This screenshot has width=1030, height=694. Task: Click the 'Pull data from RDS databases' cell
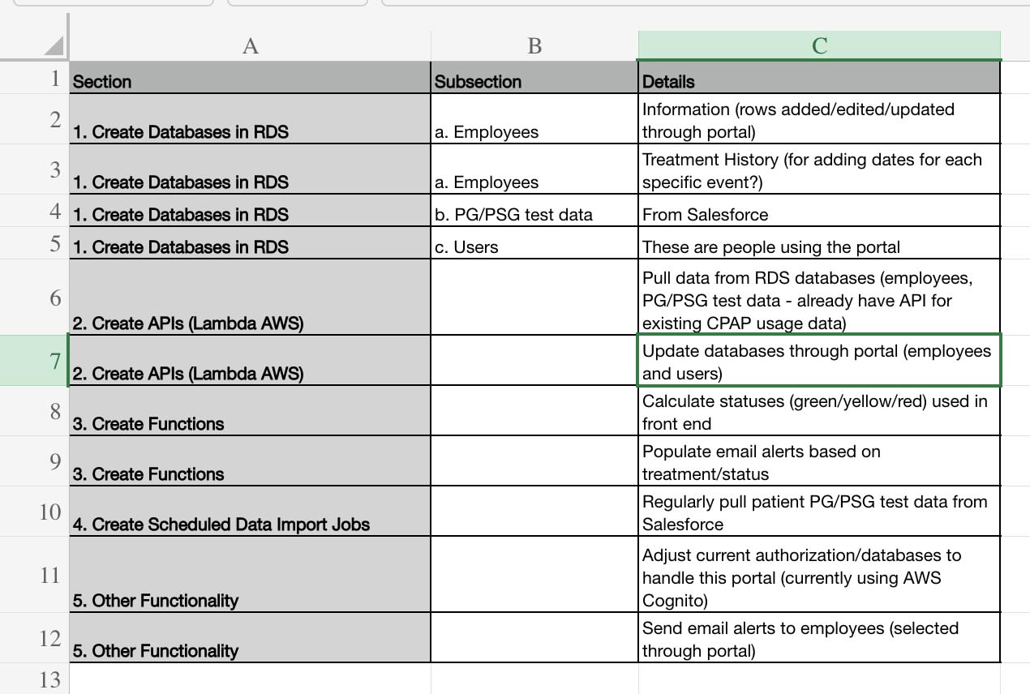tap(819, 300)
